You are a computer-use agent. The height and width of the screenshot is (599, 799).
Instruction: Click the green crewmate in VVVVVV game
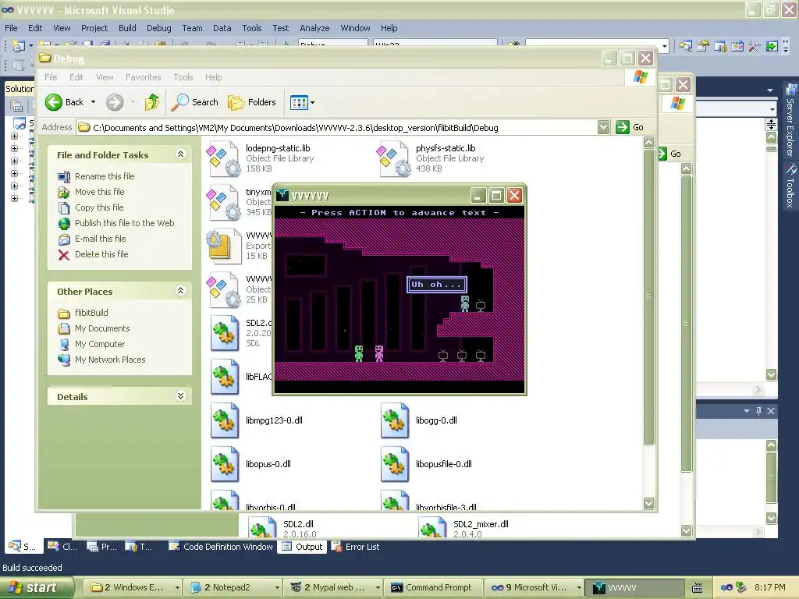359,353
